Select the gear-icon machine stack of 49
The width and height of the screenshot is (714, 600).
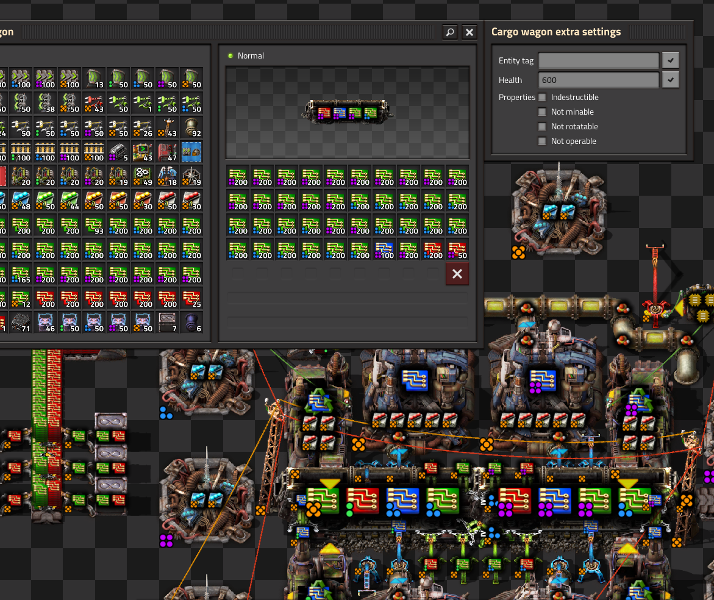143,177
